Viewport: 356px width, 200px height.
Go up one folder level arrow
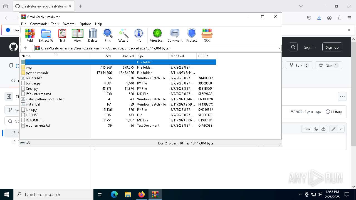(25, 48)
